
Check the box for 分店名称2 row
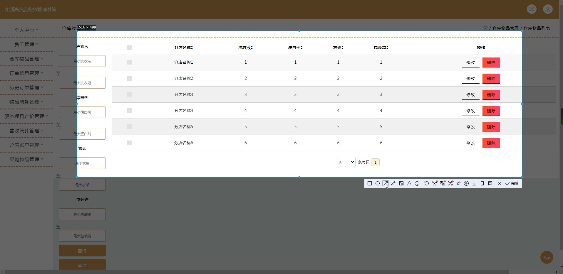(129, 78)
